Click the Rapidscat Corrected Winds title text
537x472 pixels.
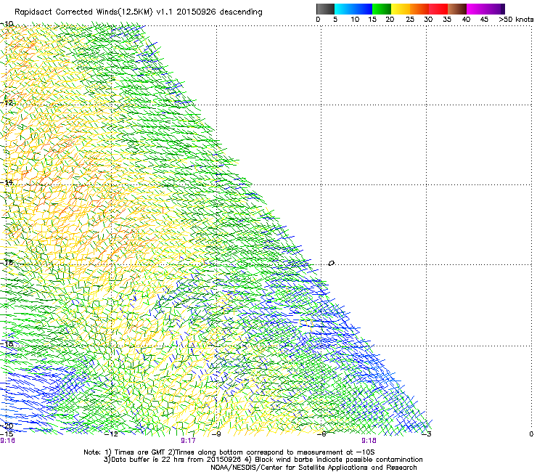139,12
